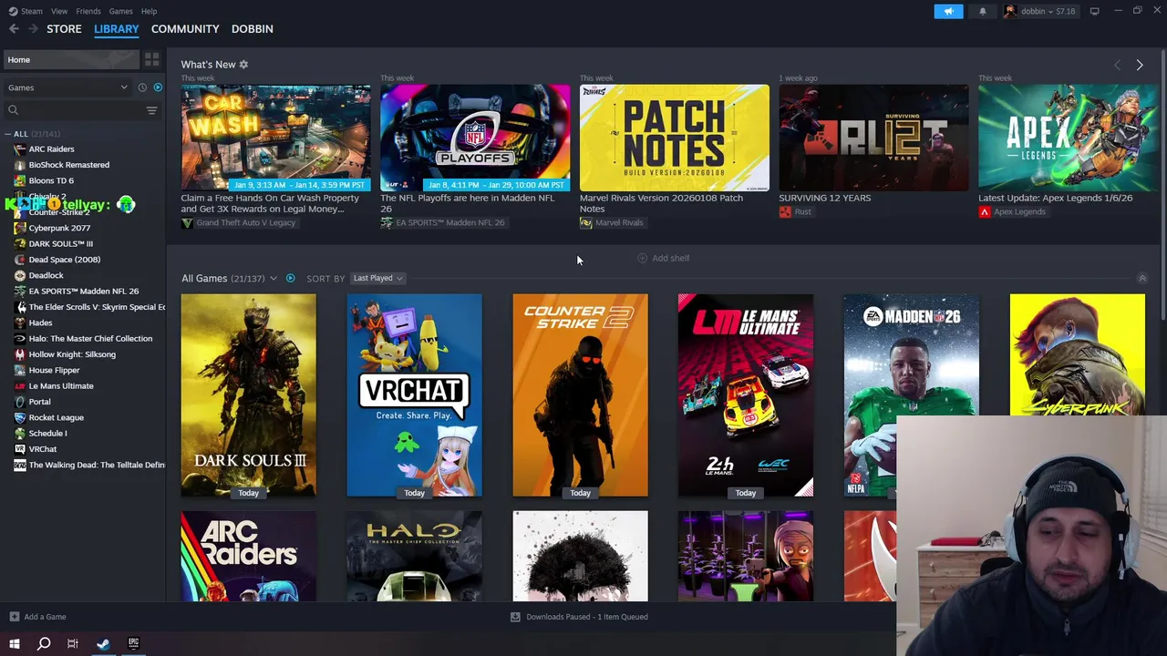Viewport: 1167px width, 656px height.
Task: Click the What's New settings gear
Action: tap(243, 65)
